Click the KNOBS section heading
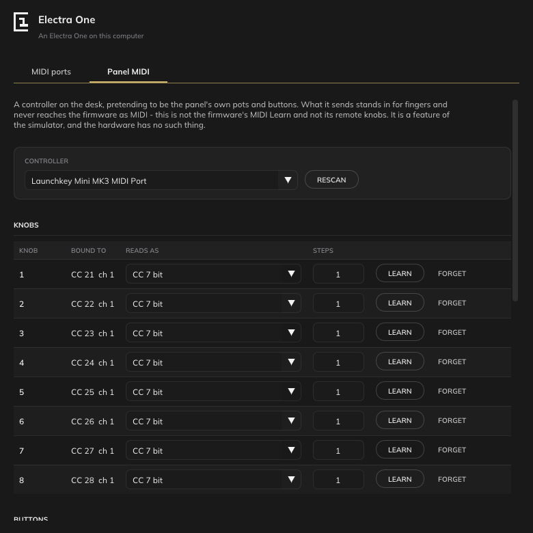This screenshot has width=533, height=533. [26, 225]
